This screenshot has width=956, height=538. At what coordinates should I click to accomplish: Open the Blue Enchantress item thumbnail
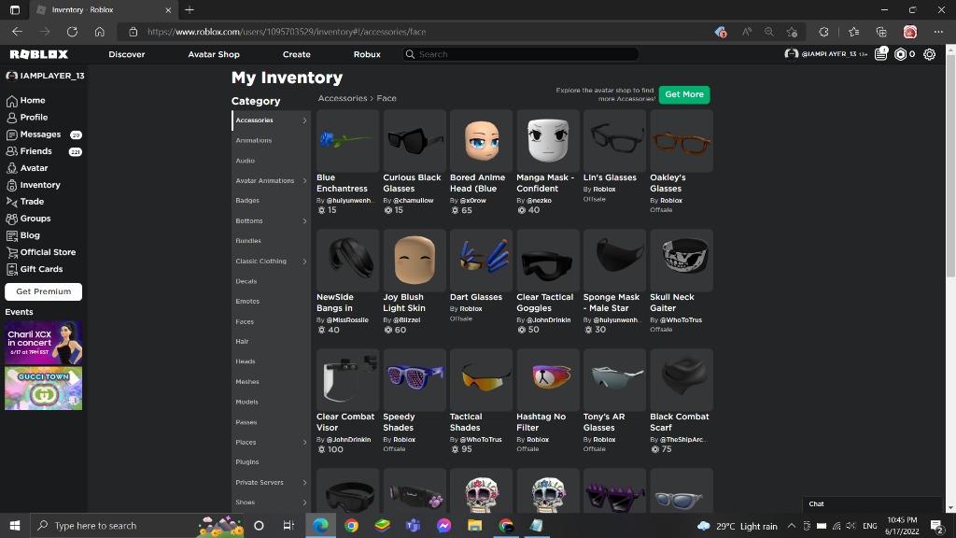pyautogui.click(x=347, y=141)
